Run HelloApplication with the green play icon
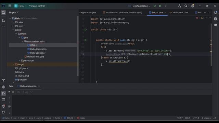This screenshot has height=123, width=219. coord(155,6)
